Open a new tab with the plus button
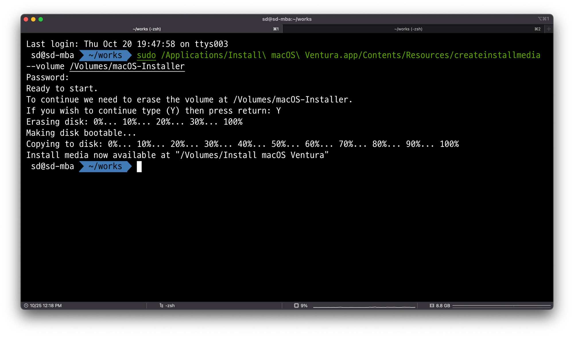 point(549,29)
